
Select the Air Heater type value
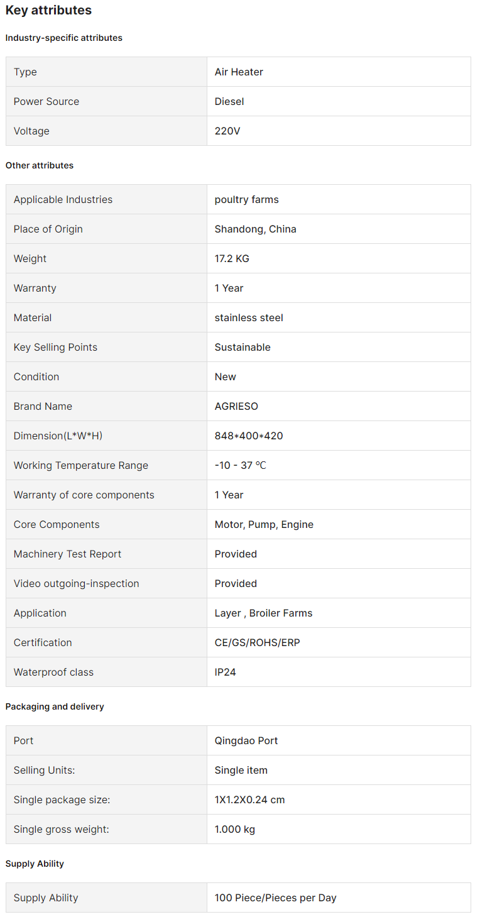coord(239,72)
